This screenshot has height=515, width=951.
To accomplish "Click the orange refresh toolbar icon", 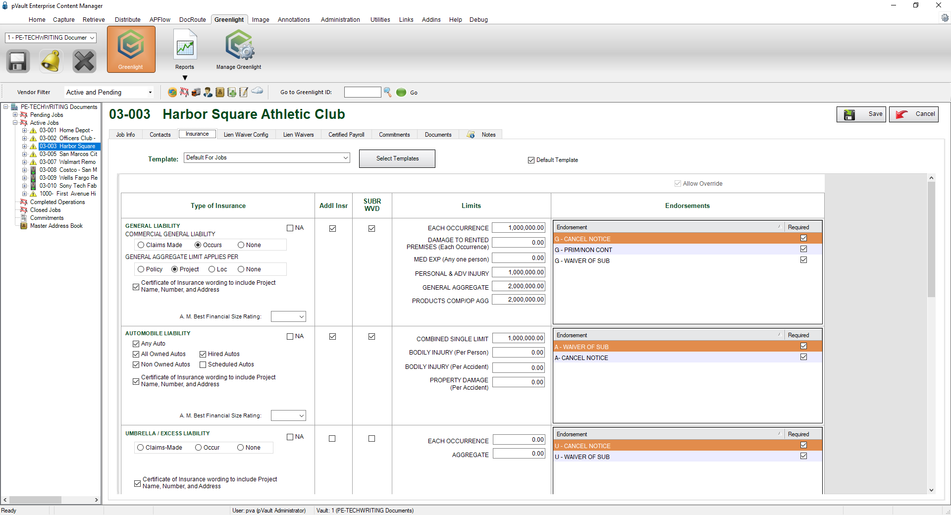I will pyautogui.click(x=172, y=92).
